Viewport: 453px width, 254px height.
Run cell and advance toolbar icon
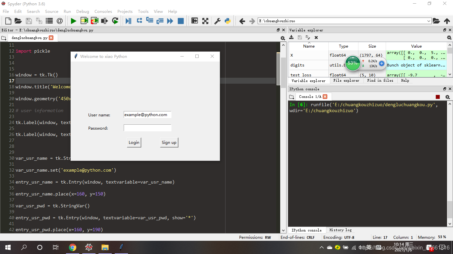95,21
